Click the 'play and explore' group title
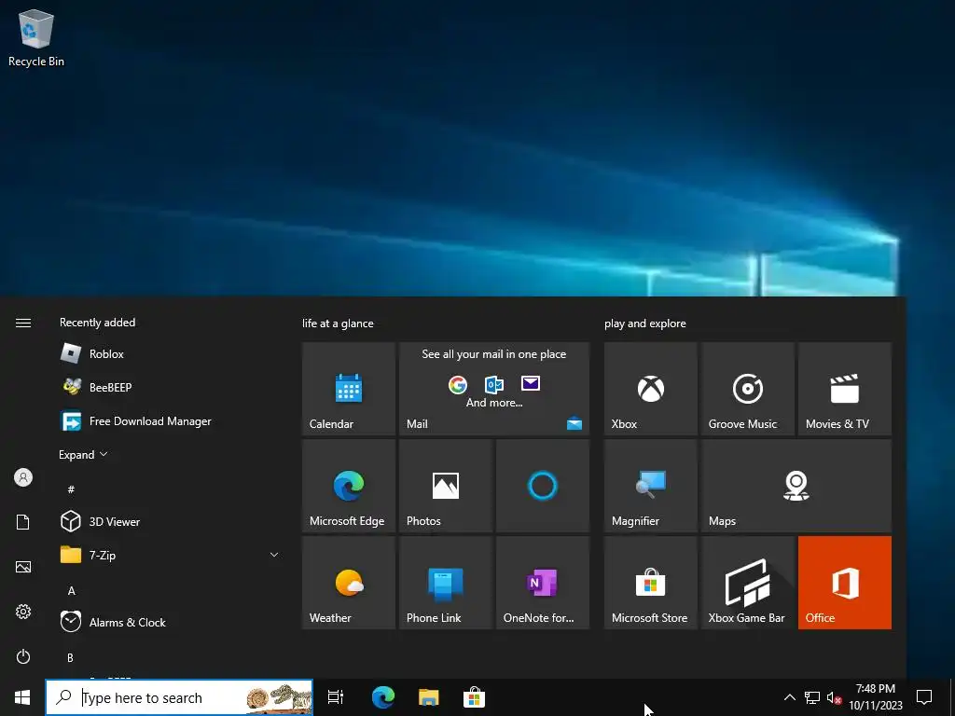The image size is (955, 716). coord(645,324)
